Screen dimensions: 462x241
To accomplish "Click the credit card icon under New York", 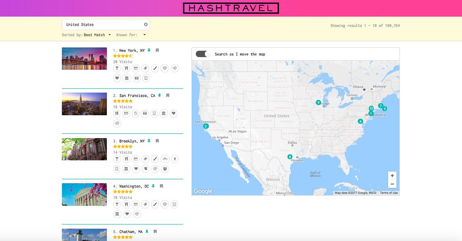I will click(136, 68).
